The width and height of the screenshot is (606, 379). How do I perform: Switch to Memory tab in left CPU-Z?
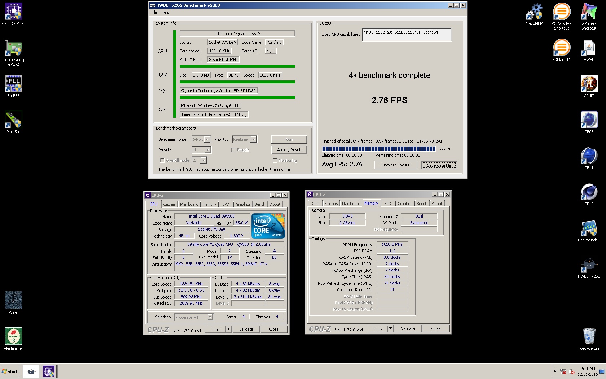(x=209, y=204)
